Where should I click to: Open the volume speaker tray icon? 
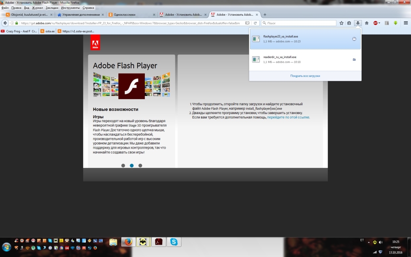point(380,242)
